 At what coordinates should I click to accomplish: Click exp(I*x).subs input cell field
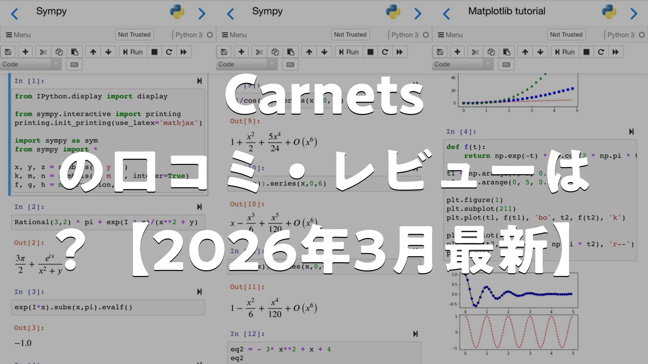pos(108,307)
